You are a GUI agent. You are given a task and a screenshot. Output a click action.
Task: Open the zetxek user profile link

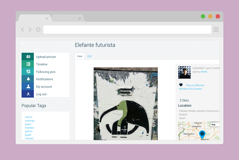point(204,72)
